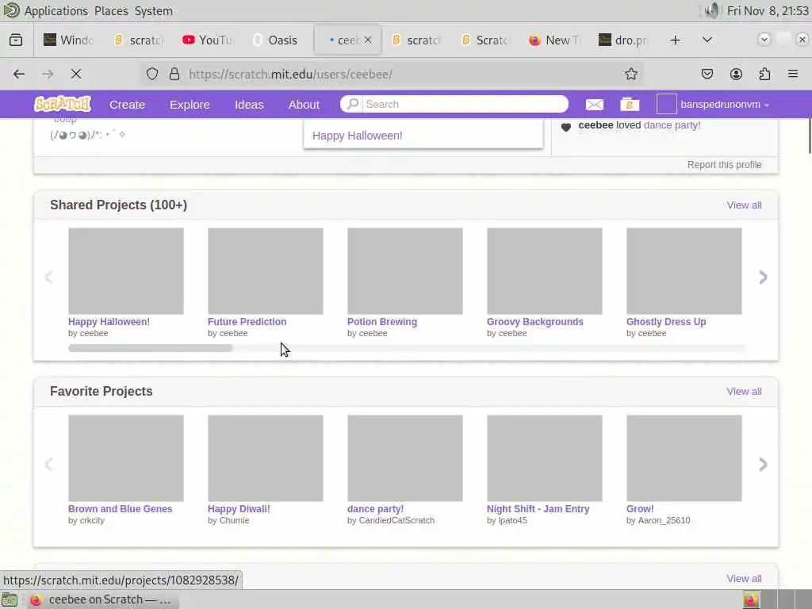Switch to the Oasis tab

click(x=275, y=40)
